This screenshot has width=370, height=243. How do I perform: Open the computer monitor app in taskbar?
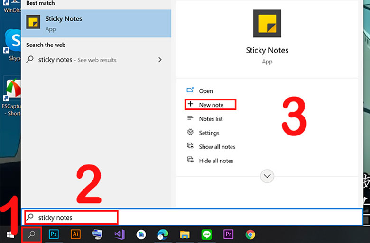(97, 234)
